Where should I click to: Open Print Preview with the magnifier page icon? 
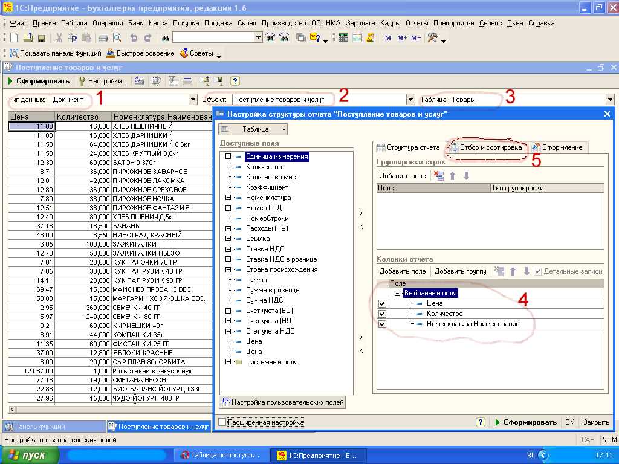pos(117,38)
